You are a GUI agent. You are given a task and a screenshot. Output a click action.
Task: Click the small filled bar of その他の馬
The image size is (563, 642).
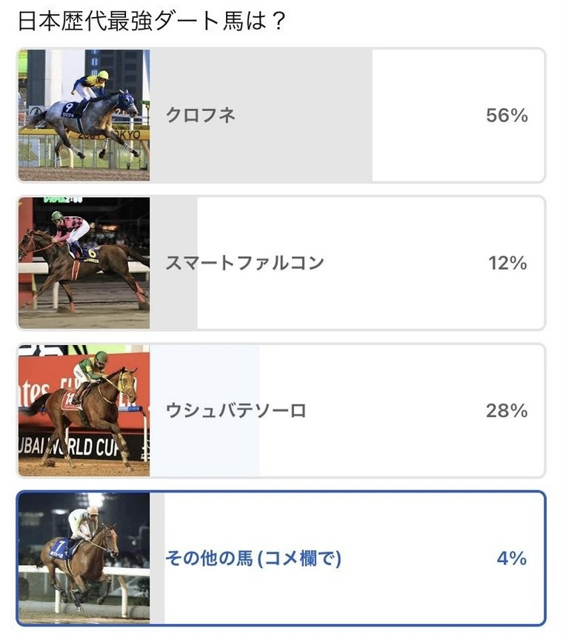tap(157, 592)
